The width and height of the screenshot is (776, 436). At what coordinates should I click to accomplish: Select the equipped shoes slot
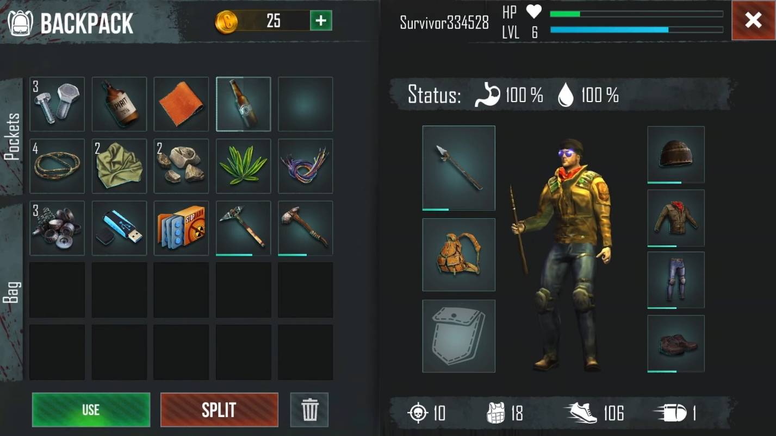[676, 344]
